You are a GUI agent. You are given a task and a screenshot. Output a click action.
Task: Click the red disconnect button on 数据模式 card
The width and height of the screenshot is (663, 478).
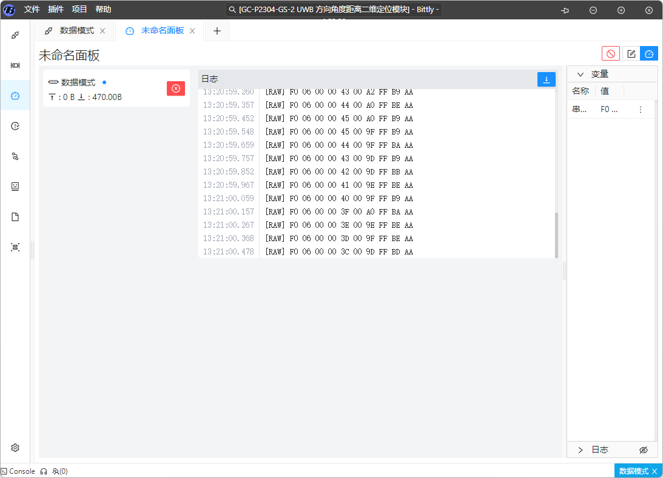click(x=175, y=88)
